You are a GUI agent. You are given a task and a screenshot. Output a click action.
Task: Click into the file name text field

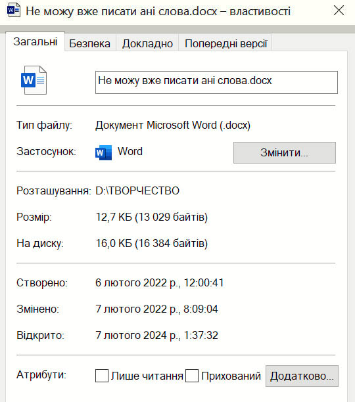[216, 82]
